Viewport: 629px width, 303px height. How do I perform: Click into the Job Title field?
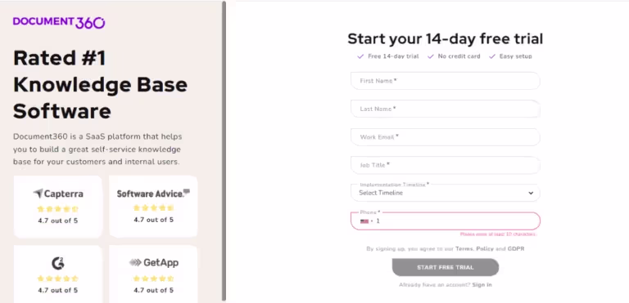[x=446, y=165]
